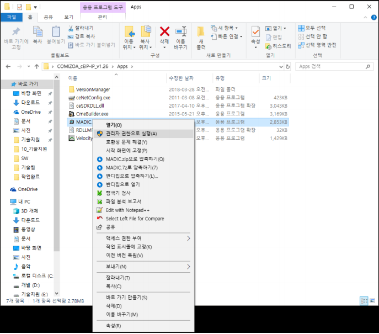The width and height of the screenshot is (379, 334).
Task: Click the red X Delete icon in ribbon
Action: 164,34
